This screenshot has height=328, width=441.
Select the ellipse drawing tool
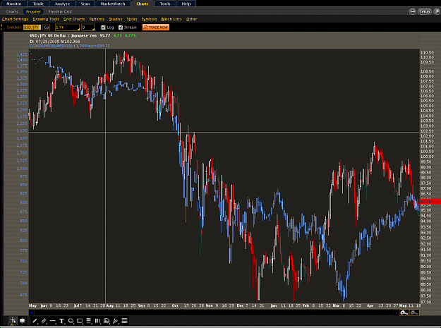pyautogui.click(x=71, y=321)
